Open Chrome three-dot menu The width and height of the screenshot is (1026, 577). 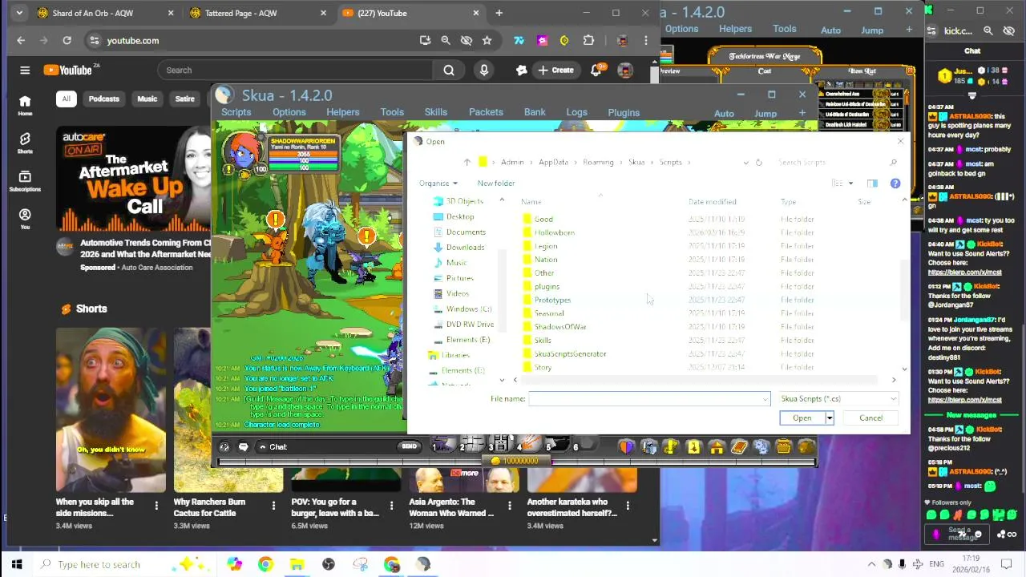(x=646, y=40)
